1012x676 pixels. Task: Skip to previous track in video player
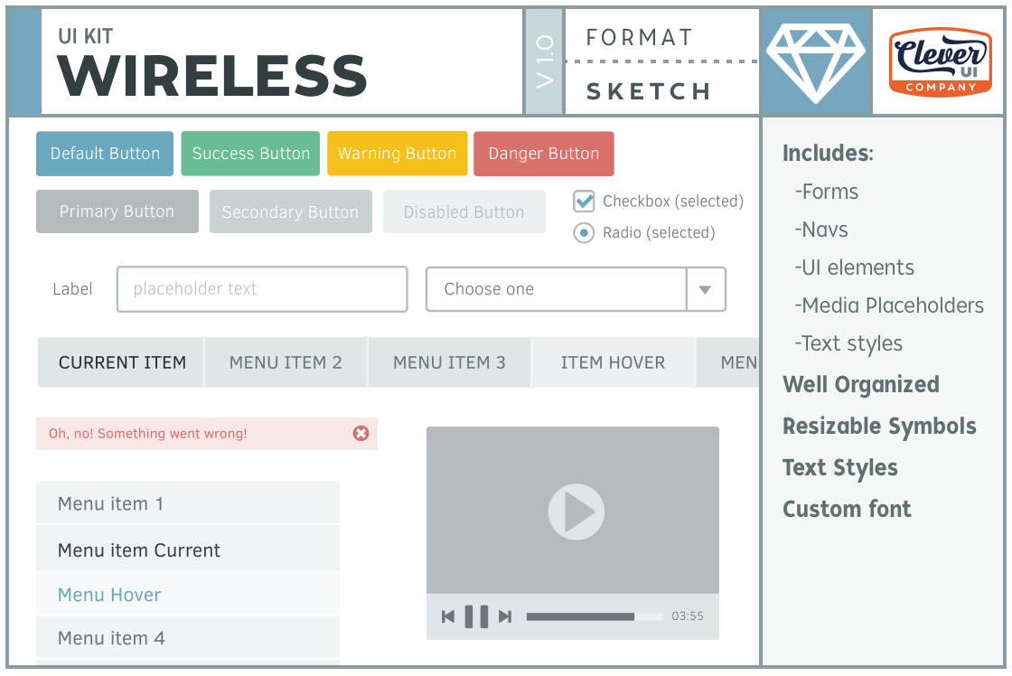click(448, 616)
